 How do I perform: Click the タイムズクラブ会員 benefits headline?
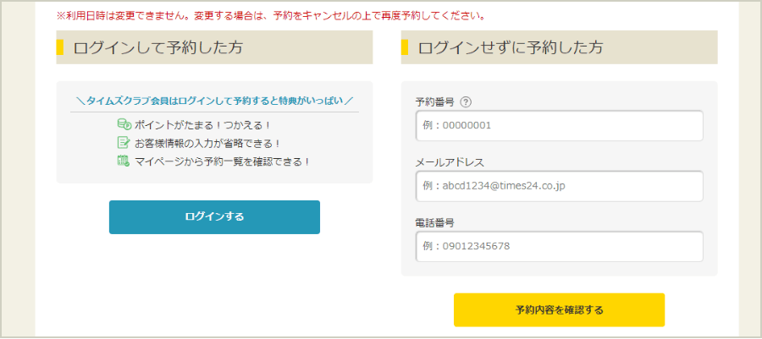214,101
